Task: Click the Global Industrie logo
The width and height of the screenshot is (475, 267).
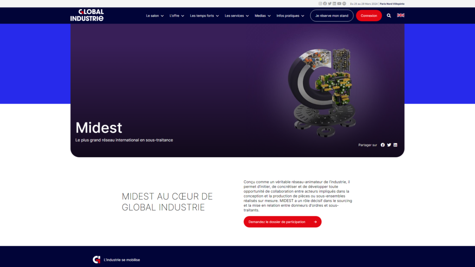Action: coord(87,15)
